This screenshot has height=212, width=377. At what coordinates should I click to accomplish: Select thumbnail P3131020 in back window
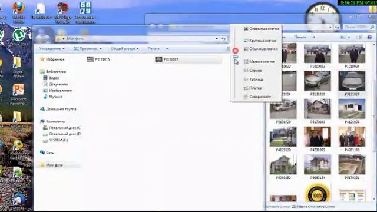(x=283, y=111)
